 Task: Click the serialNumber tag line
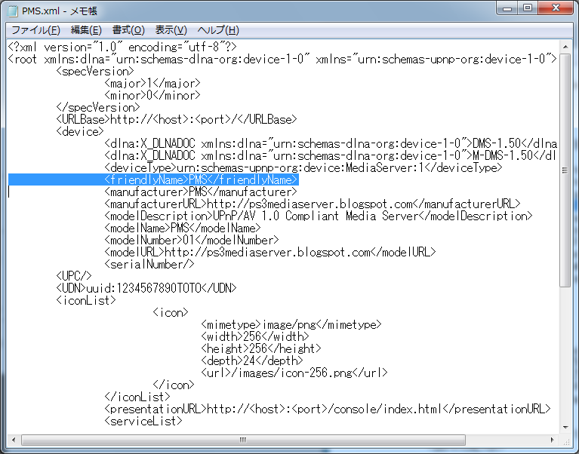(149, 265)
